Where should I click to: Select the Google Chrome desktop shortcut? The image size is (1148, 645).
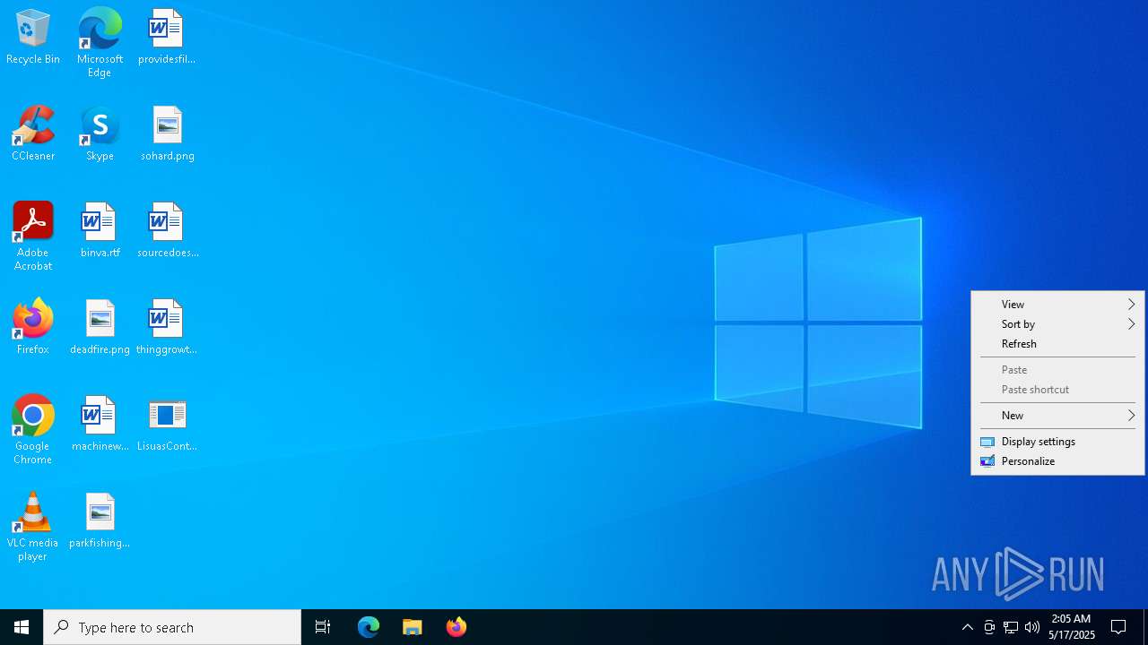tap(33, 430)
